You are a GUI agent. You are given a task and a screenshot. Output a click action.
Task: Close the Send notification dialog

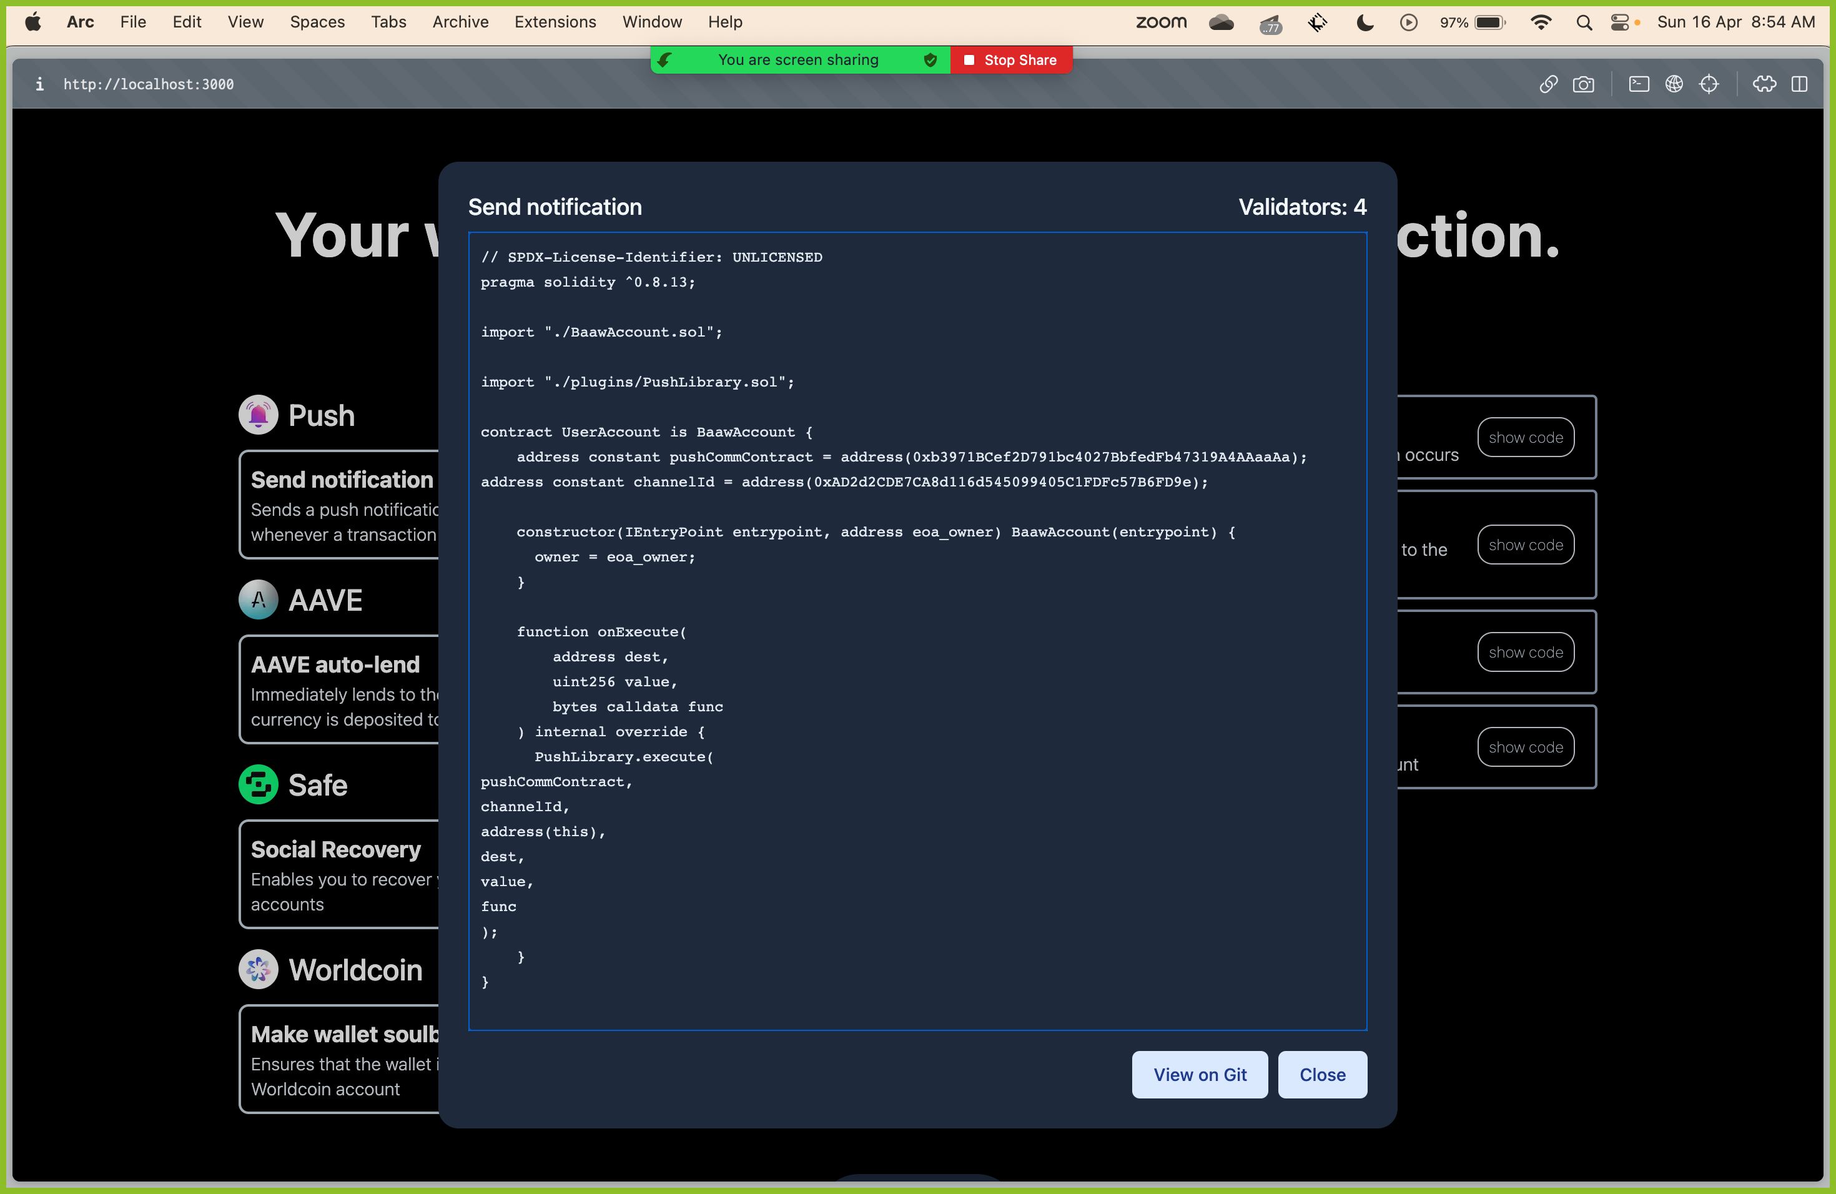click(1322, 1075)
